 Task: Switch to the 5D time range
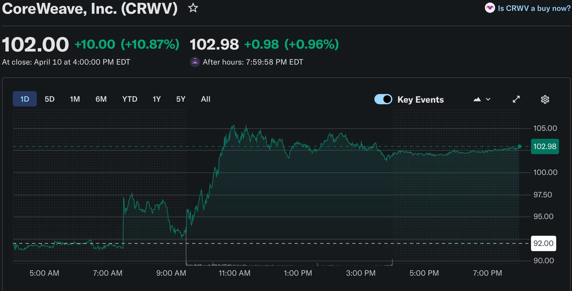[50, 99]
